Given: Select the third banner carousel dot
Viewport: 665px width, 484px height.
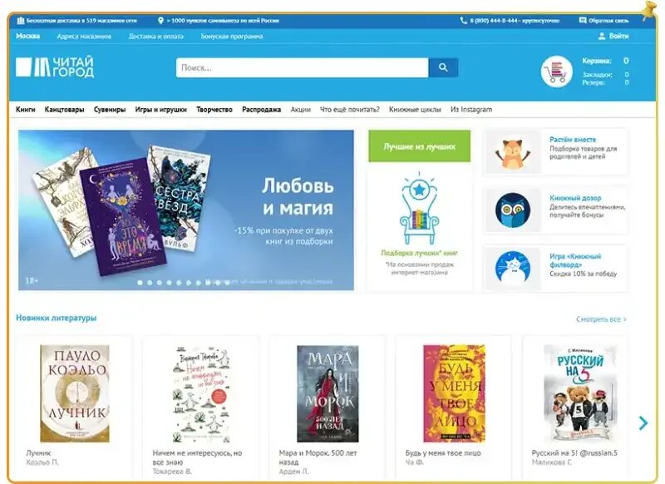Looking at the screenshot, I should click(160, 283).
